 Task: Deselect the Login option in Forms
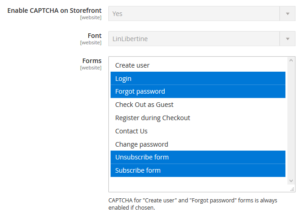click(x=198, y=79)
